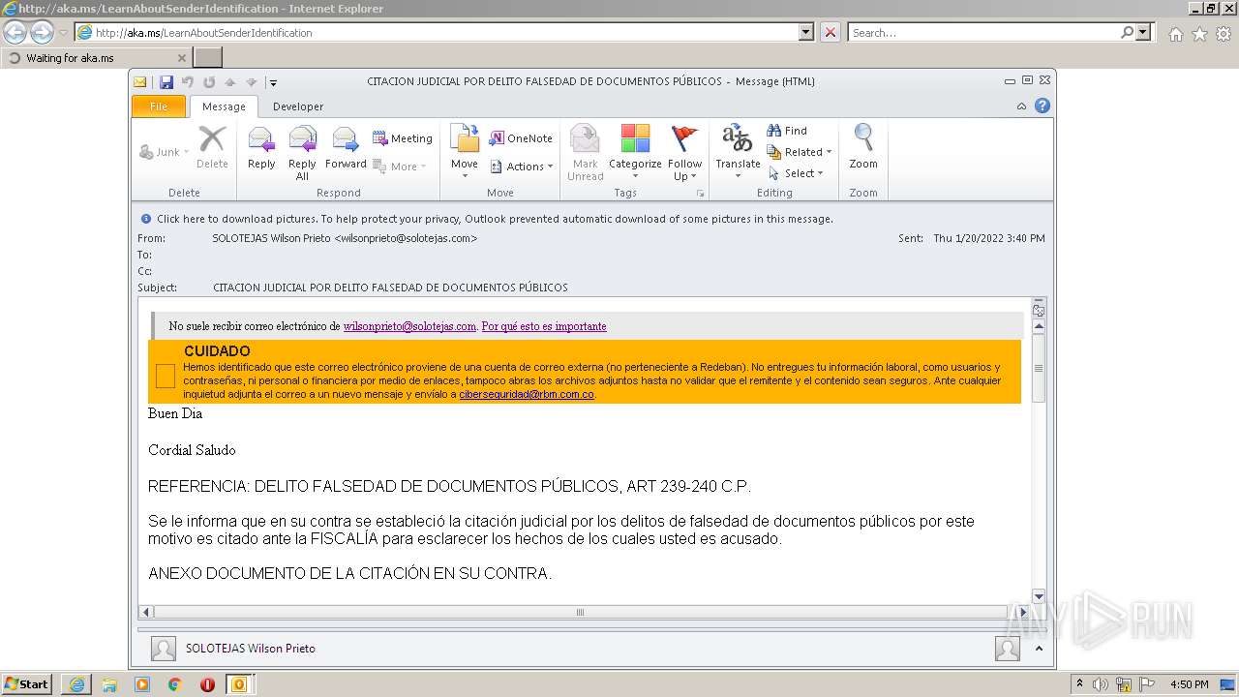Open the Follow Up flag menu
1239x697 pixels.
pyautogui.click(x=684, y=153)
